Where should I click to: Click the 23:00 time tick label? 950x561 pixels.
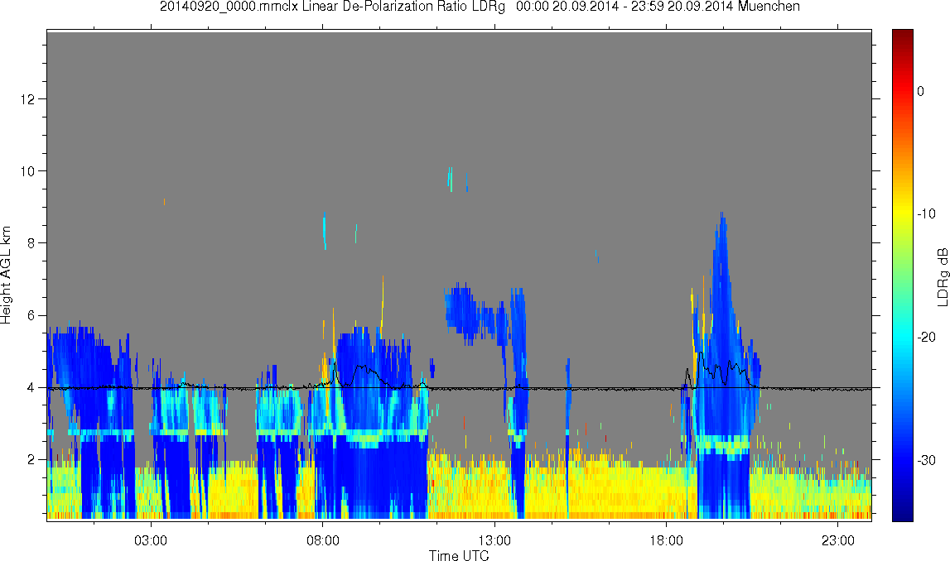point(838,540)
